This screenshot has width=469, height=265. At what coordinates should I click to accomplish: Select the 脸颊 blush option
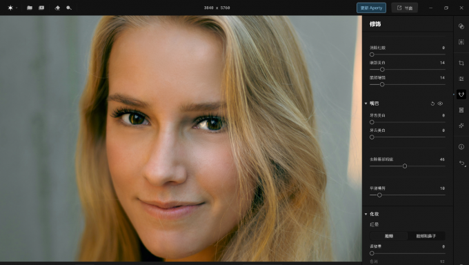(389, 236)
